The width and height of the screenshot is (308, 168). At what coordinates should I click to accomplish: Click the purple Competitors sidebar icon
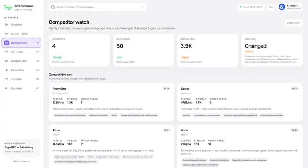7,43
